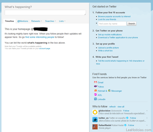Dismiss the twitter_es suggestion

tap(147, 118)
